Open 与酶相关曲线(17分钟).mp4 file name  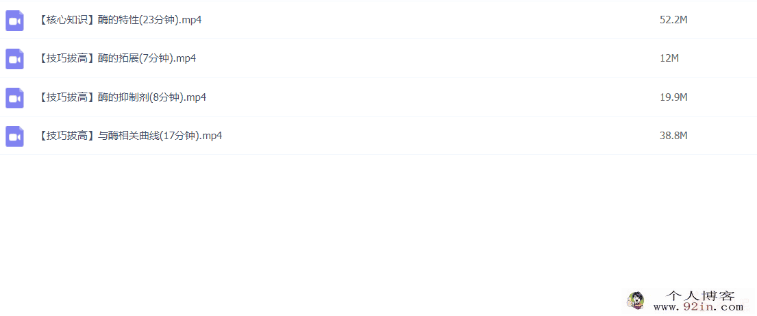(x=160, y=136)
